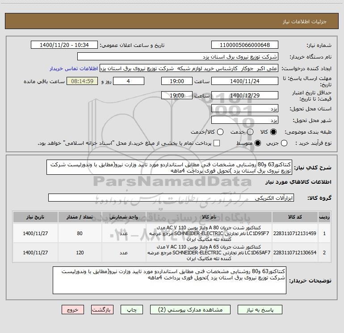344x333 pixels.
Task: Click the announcement date field 1400/11/20 - 10:34
Action: [64, 45]
